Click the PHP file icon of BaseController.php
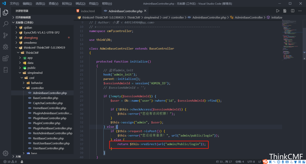The height and width of the screenshot is (164, 306). pyautogui.click(x=30, y=98)
